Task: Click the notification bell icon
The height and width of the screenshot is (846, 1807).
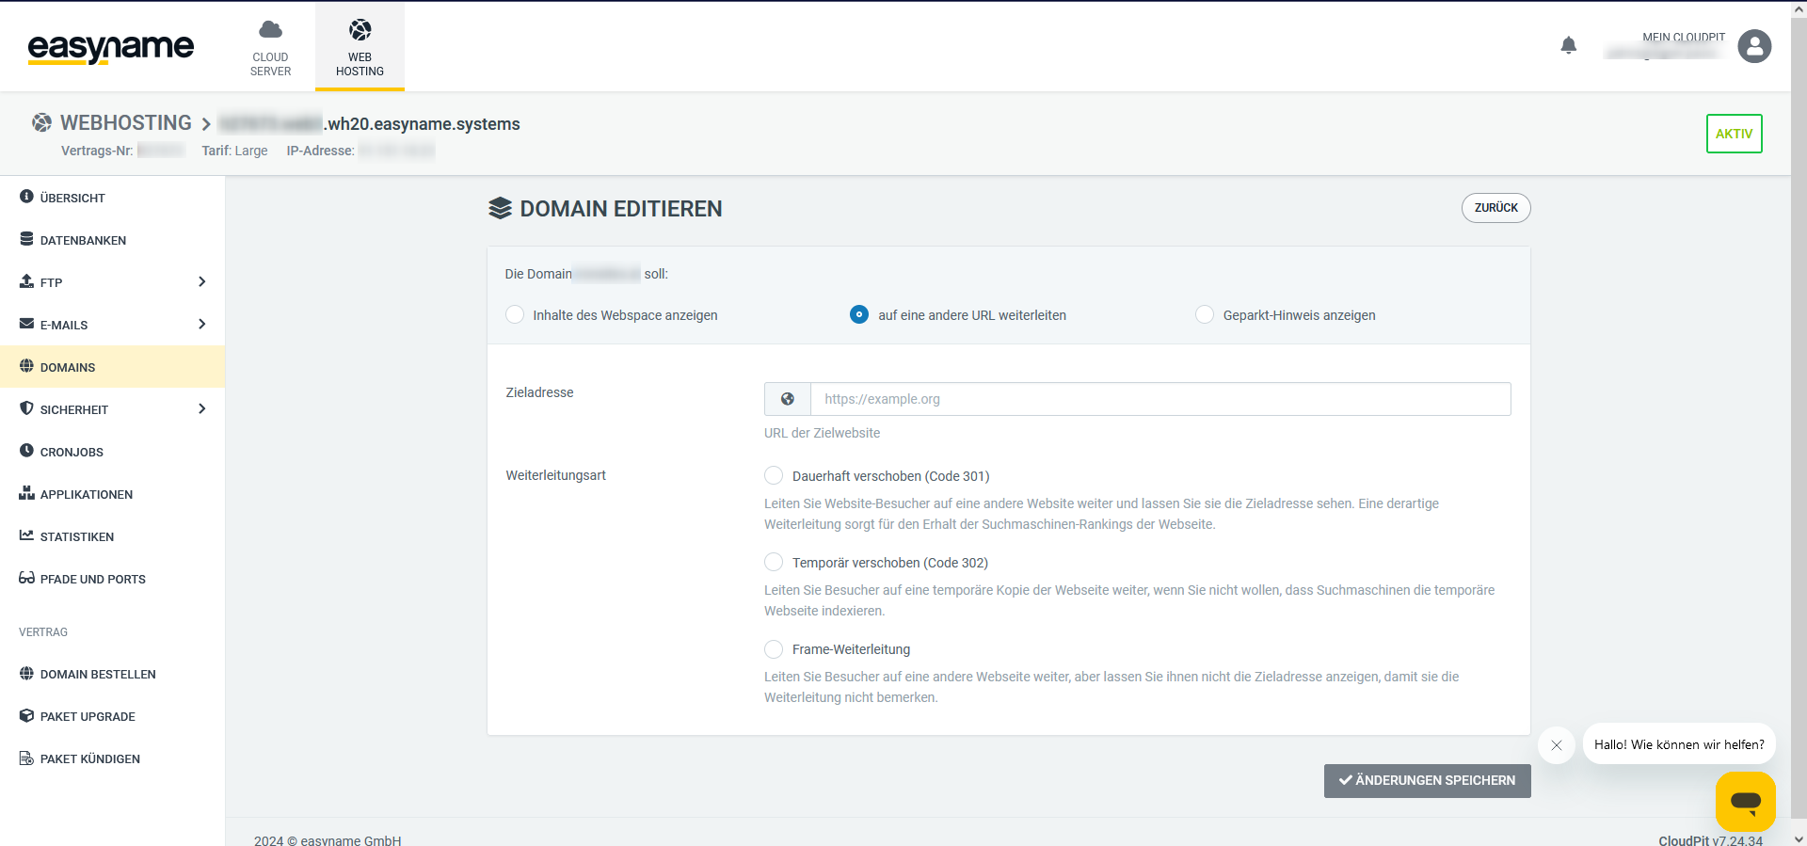Action: (x=1568, y=45)
